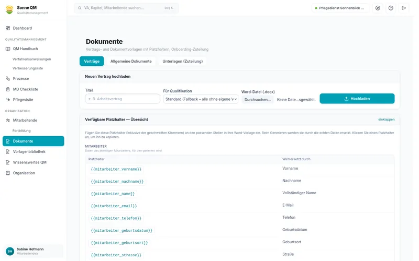Click the Dashboard label in sidebar
The width and height of the screenshot is (419, 261).
[23, 28]
